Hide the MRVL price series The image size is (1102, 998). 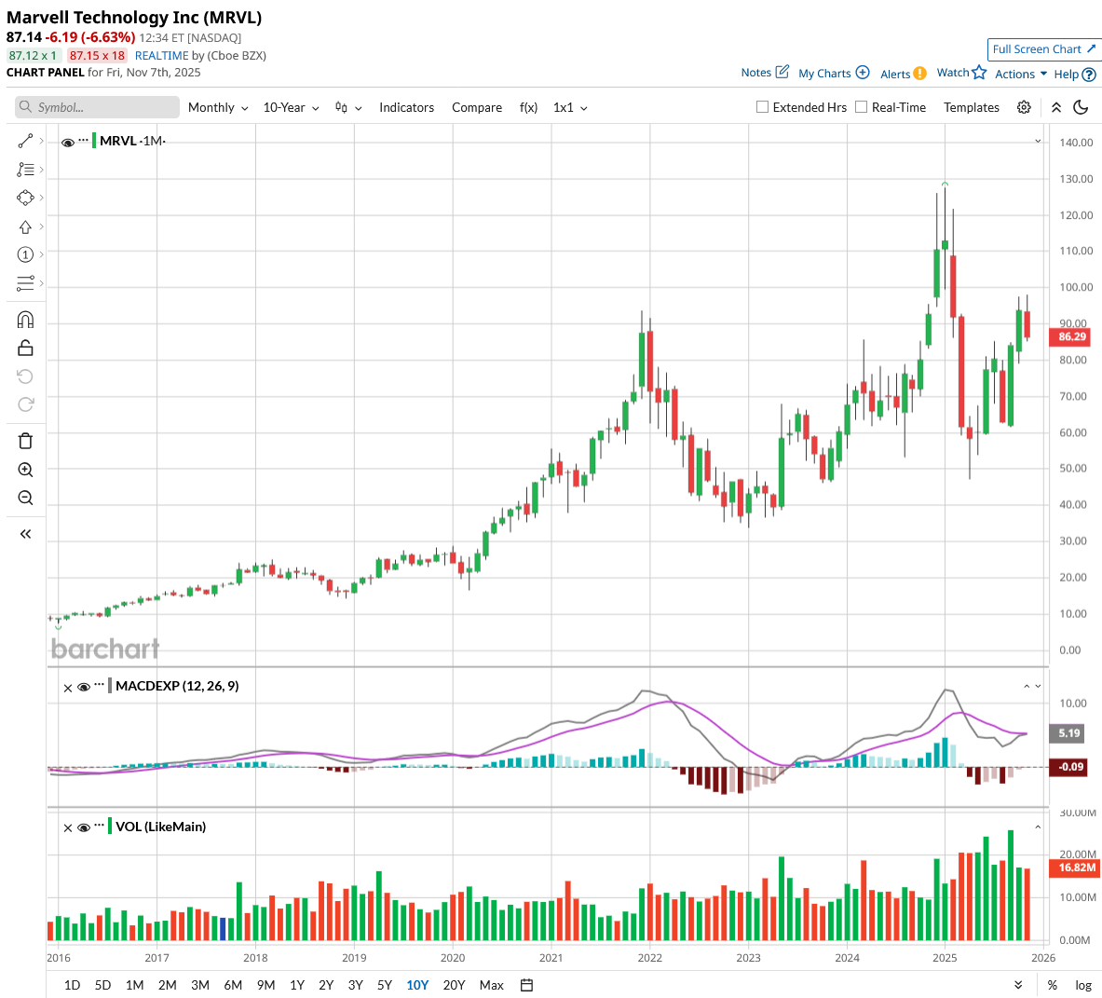coord(67,142)
